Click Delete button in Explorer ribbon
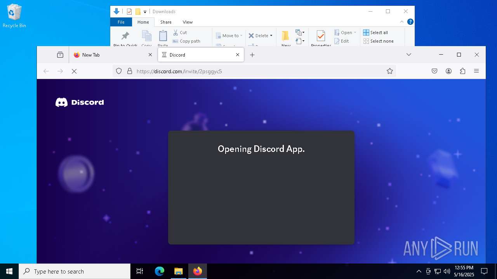 point(259,36)
